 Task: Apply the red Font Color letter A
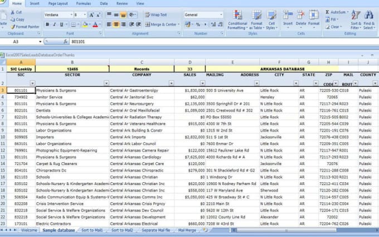[x=95, y=25]
